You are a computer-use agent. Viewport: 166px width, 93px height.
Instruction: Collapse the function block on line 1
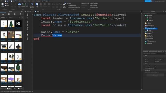click(32, 15)
